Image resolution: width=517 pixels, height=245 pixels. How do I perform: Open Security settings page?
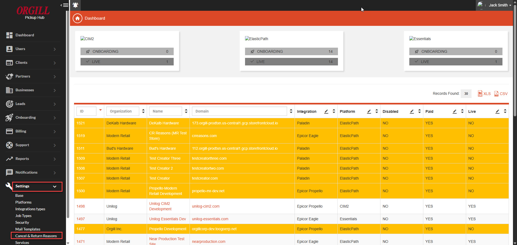(x=22, y=222)
